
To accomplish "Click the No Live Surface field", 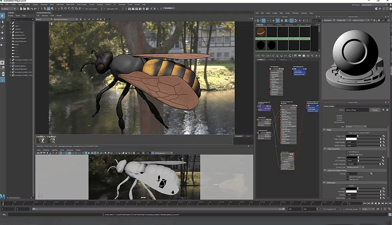I will 91,9.
